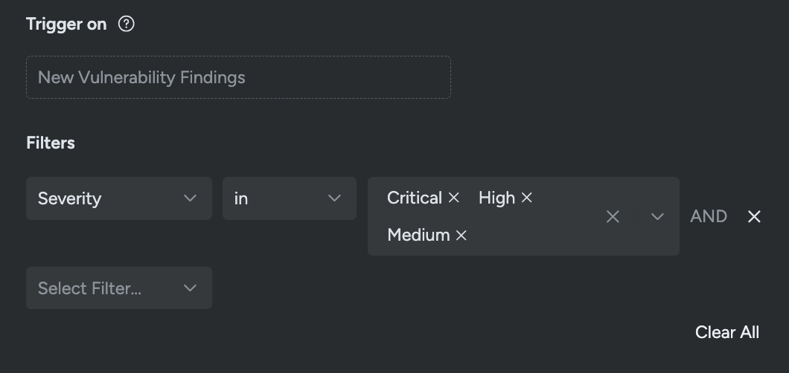
Task: Click the Clear All button
Action: click(726, 332)
